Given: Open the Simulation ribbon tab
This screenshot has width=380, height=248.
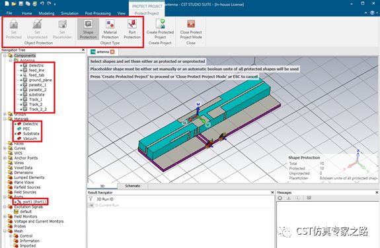Looking at the screenshot, I should 69,13.
